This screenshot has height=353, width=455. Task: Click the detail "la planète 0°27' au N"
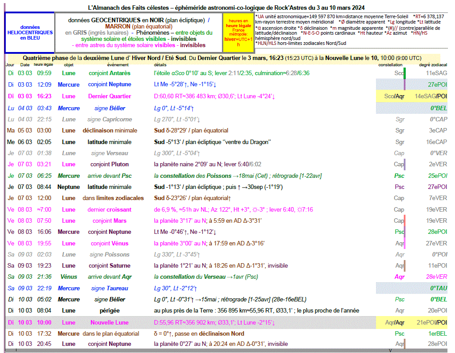pyautogui.click(x=180, y=344)
